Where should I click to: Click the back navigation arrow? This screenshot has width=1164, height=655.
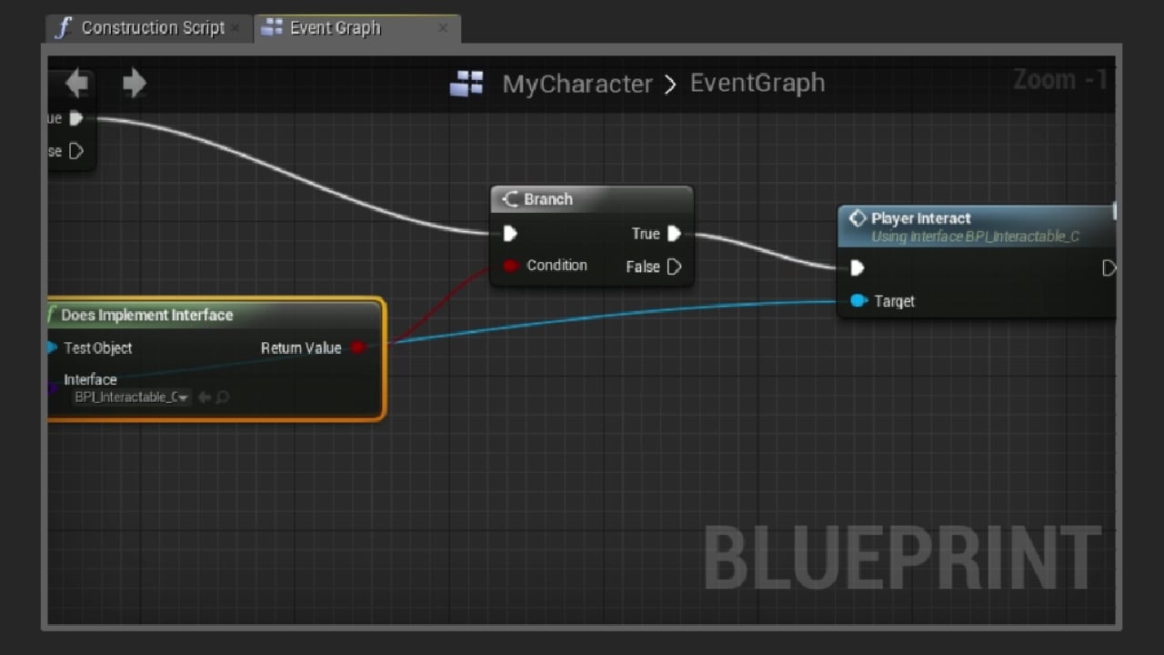coord(77,84)
